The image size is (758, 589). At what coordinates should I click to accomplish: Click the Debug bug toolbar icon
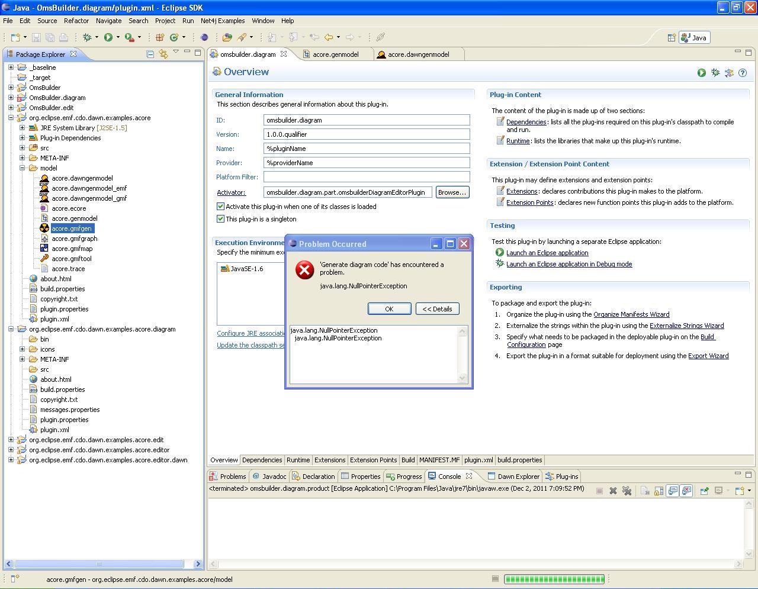[x=87, y=37]
